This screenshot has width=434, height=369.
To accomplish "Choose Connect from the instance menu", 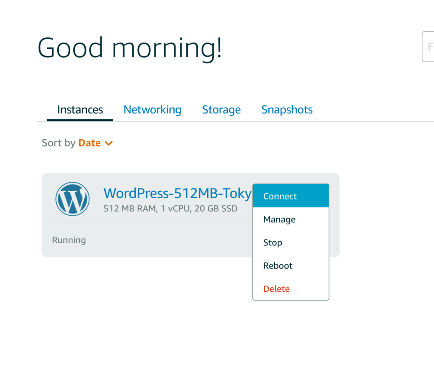I will (x=291, y=196).
